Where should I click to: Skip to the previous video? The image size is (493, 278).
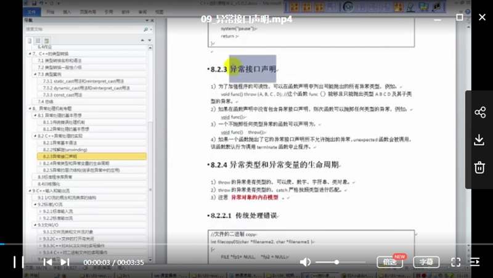click(47, 262)
